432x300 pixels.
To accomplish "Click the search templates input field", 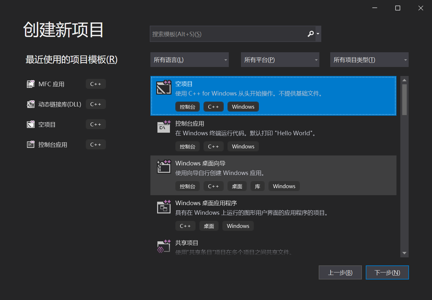I will [x=224, y=34].
